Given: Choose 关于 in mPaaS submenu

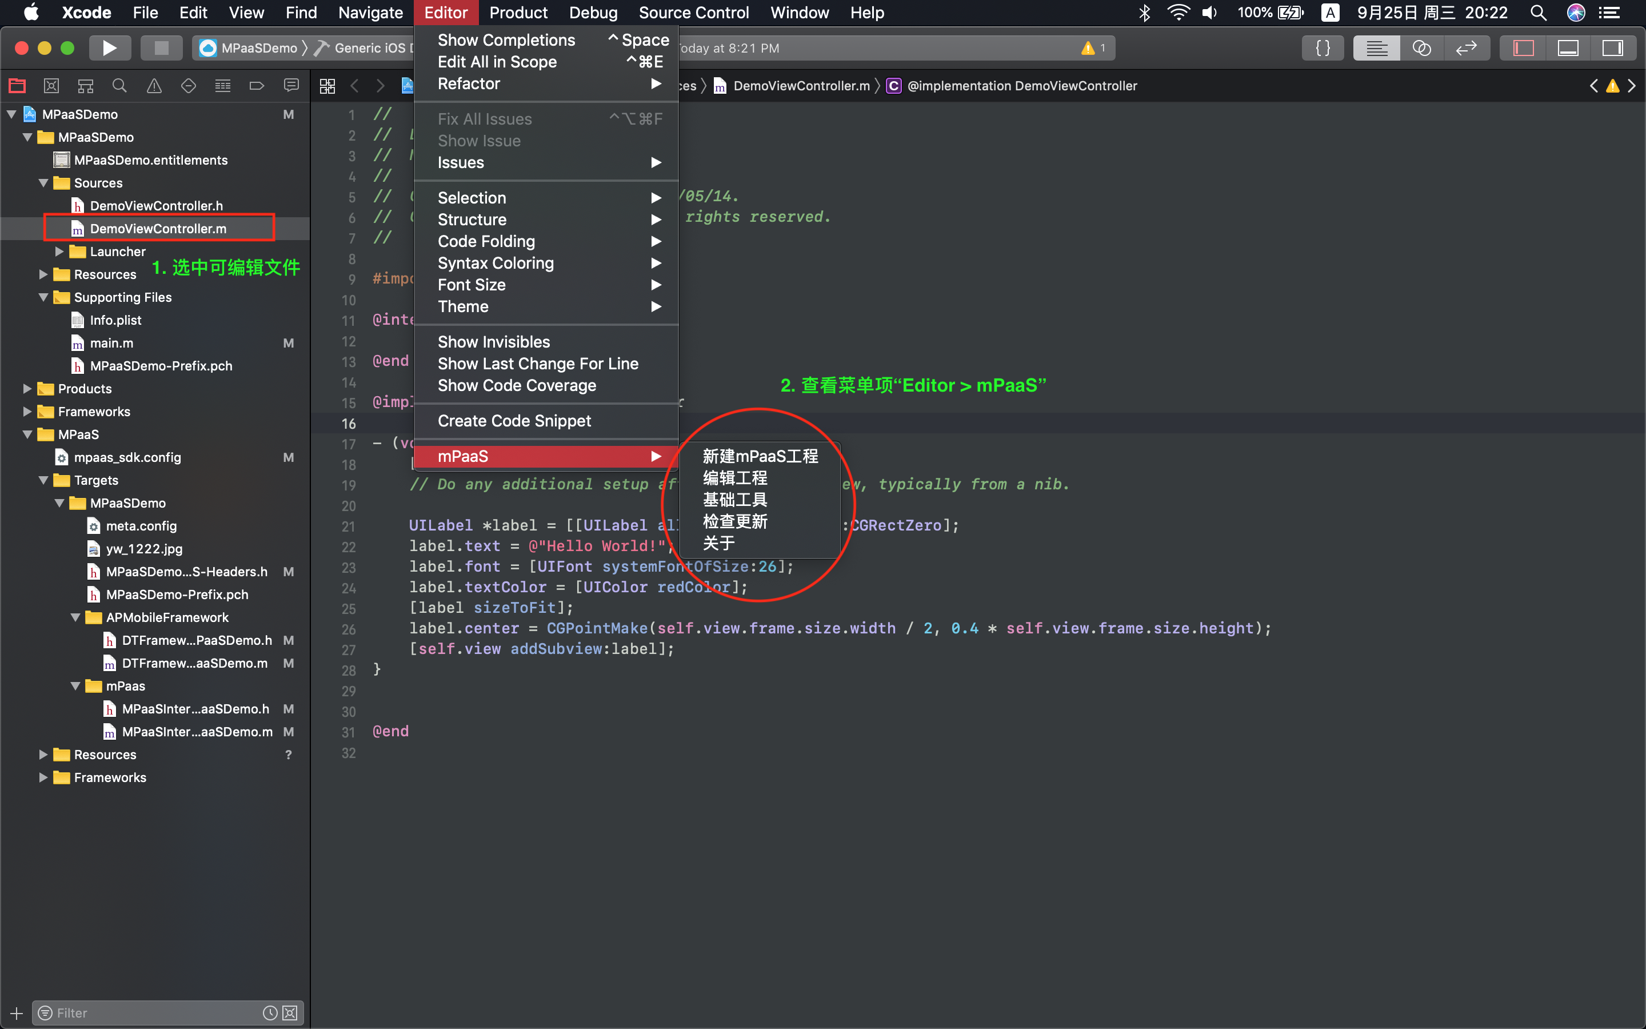Looking at the screenshot, I should [761, 543].
